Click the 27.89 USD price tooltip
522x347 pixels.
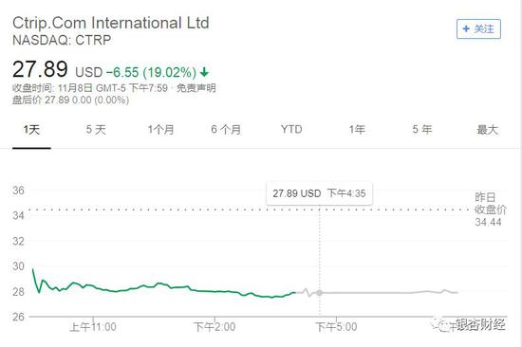pyautogui.click(x=319, y=193)
